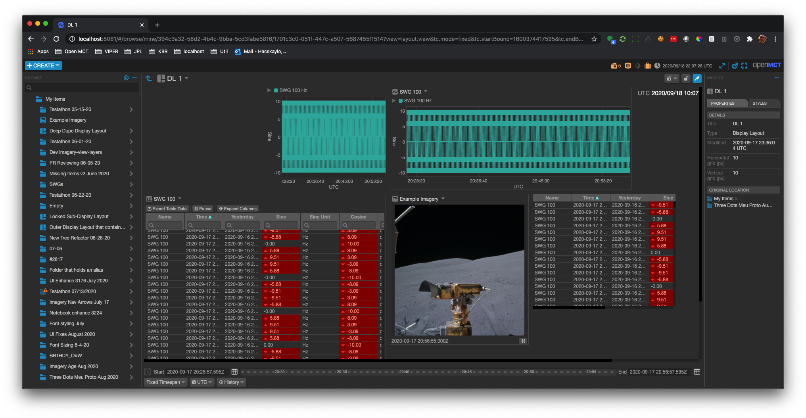Enter full screen mode via the brackets icon
The width and height of the screenshot is (806, 418).
[745, 65]
